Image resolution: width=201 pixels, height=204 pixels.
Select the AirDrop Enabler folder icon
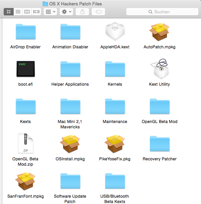point(26,32)
